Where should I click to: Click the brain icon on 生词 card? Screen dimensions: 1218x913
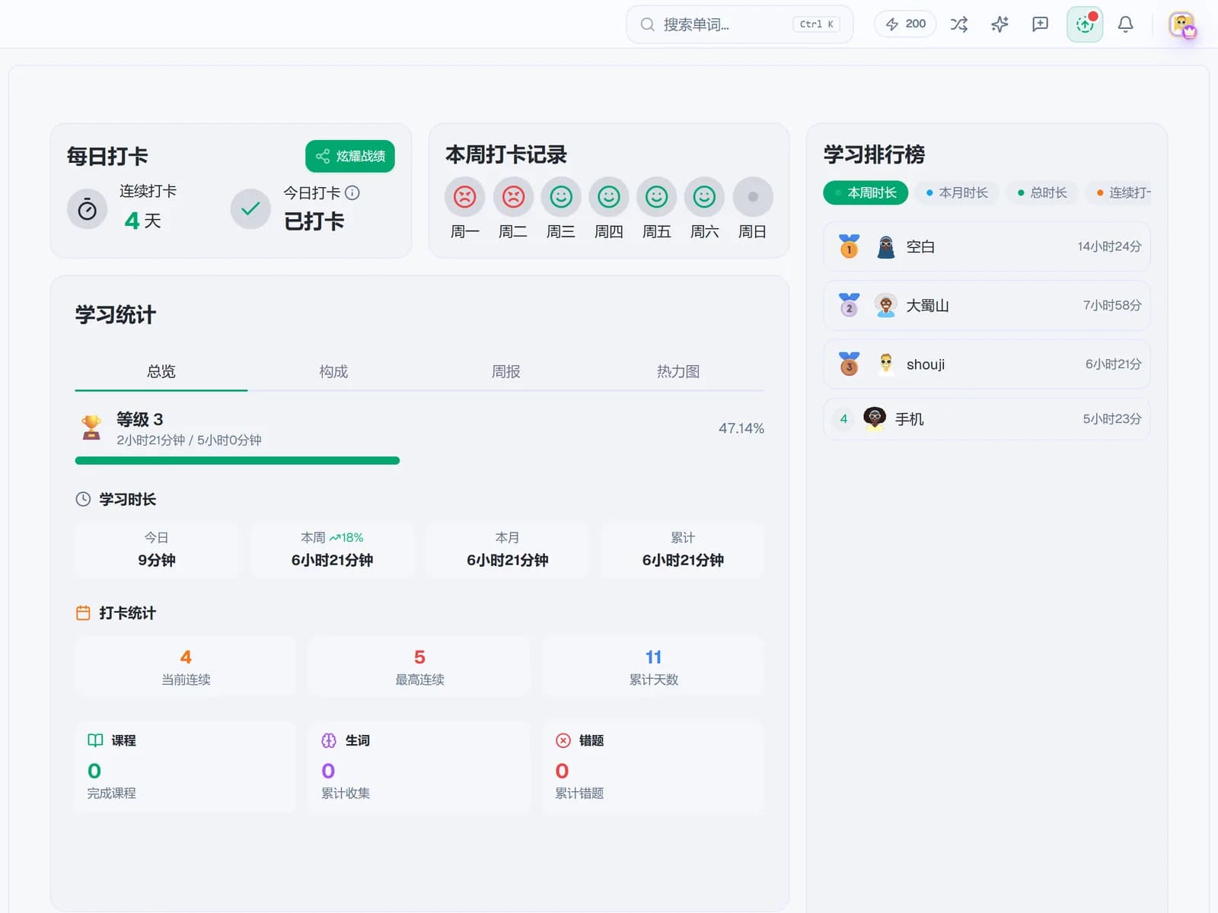point(329,740)
